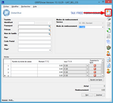
Task: Click the Montant T.T.C cell in row 2
Action: 50,69
